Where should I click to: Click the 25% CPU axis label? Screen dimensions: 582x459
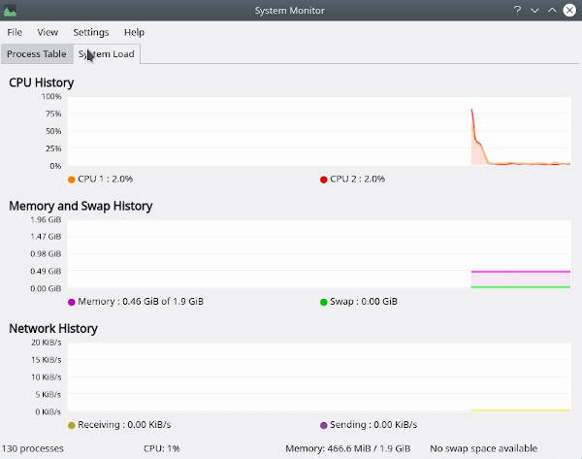coord(53,148)
